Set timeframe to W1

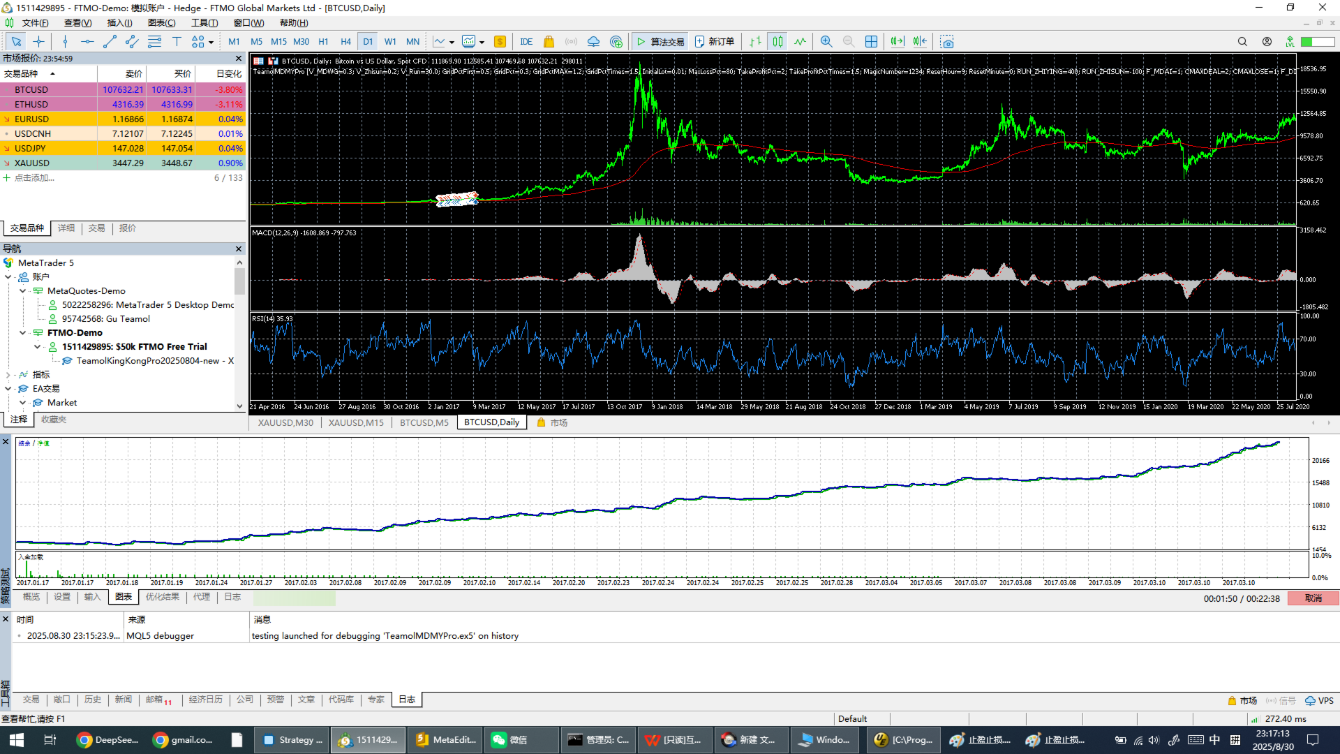(390, 42)
